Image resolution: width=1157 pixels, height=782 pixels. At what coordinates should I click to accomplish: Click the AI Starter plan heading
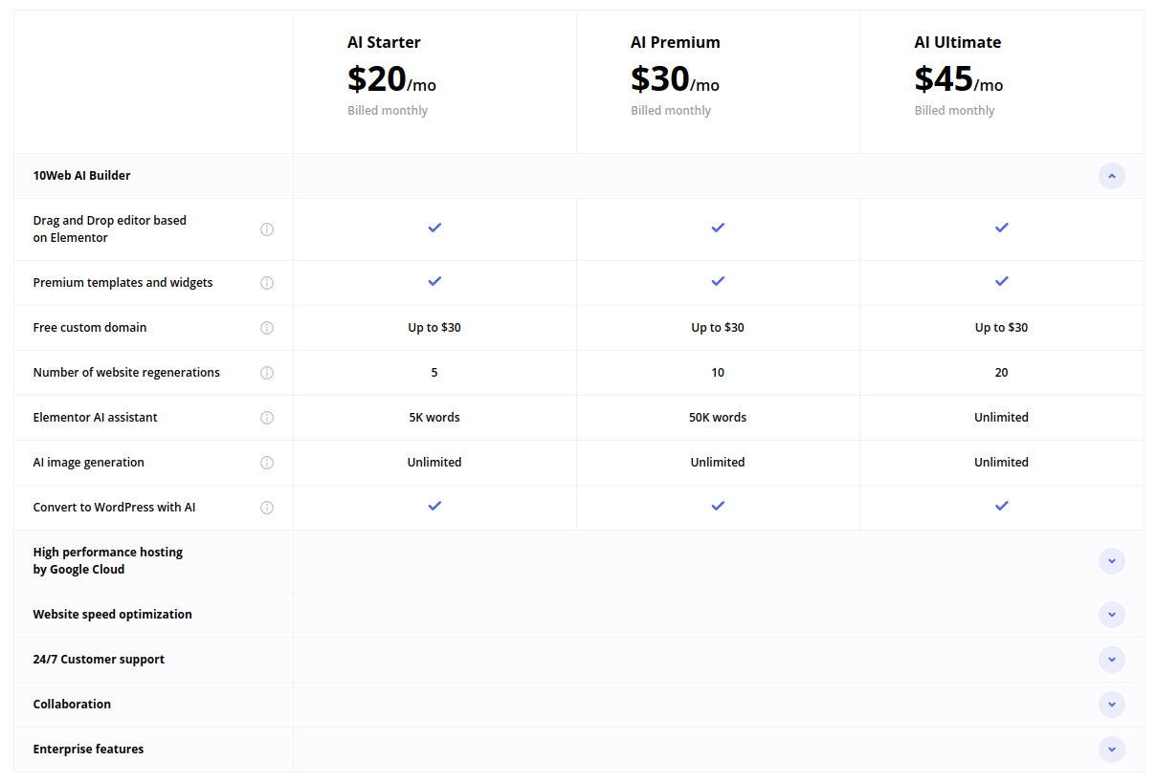pyautogui.click(x=384, y=42)
